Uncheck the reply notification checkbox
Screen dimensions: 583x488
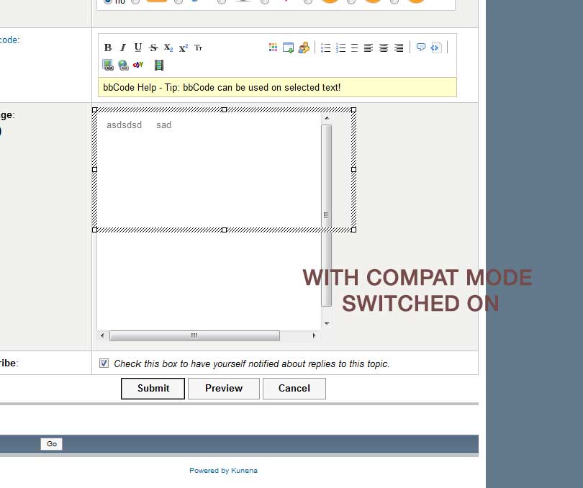(104, 363)
